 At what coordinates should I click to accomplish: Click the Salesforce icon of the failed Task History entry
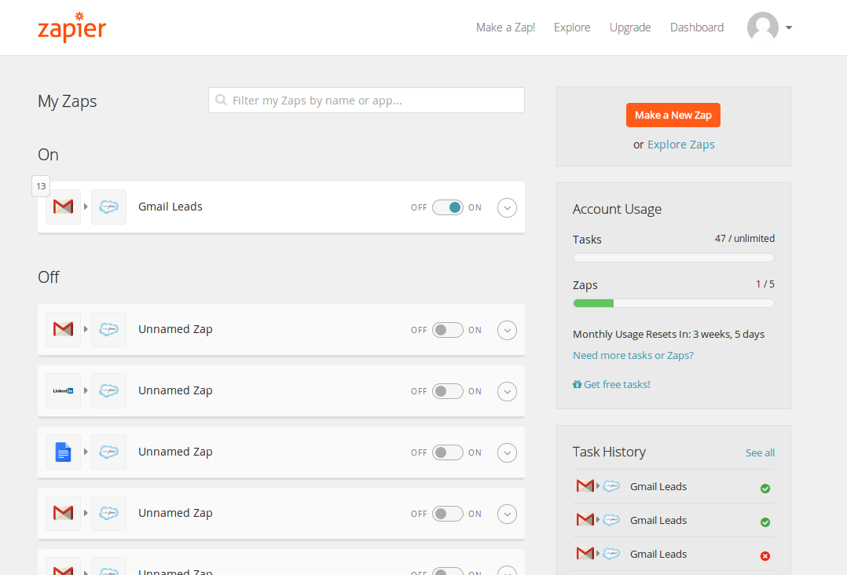611,554
